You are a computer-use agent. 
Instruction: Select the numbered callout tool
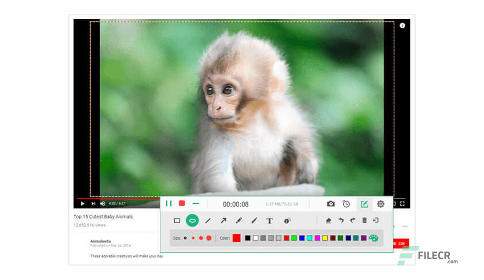[x=287, y=221]
